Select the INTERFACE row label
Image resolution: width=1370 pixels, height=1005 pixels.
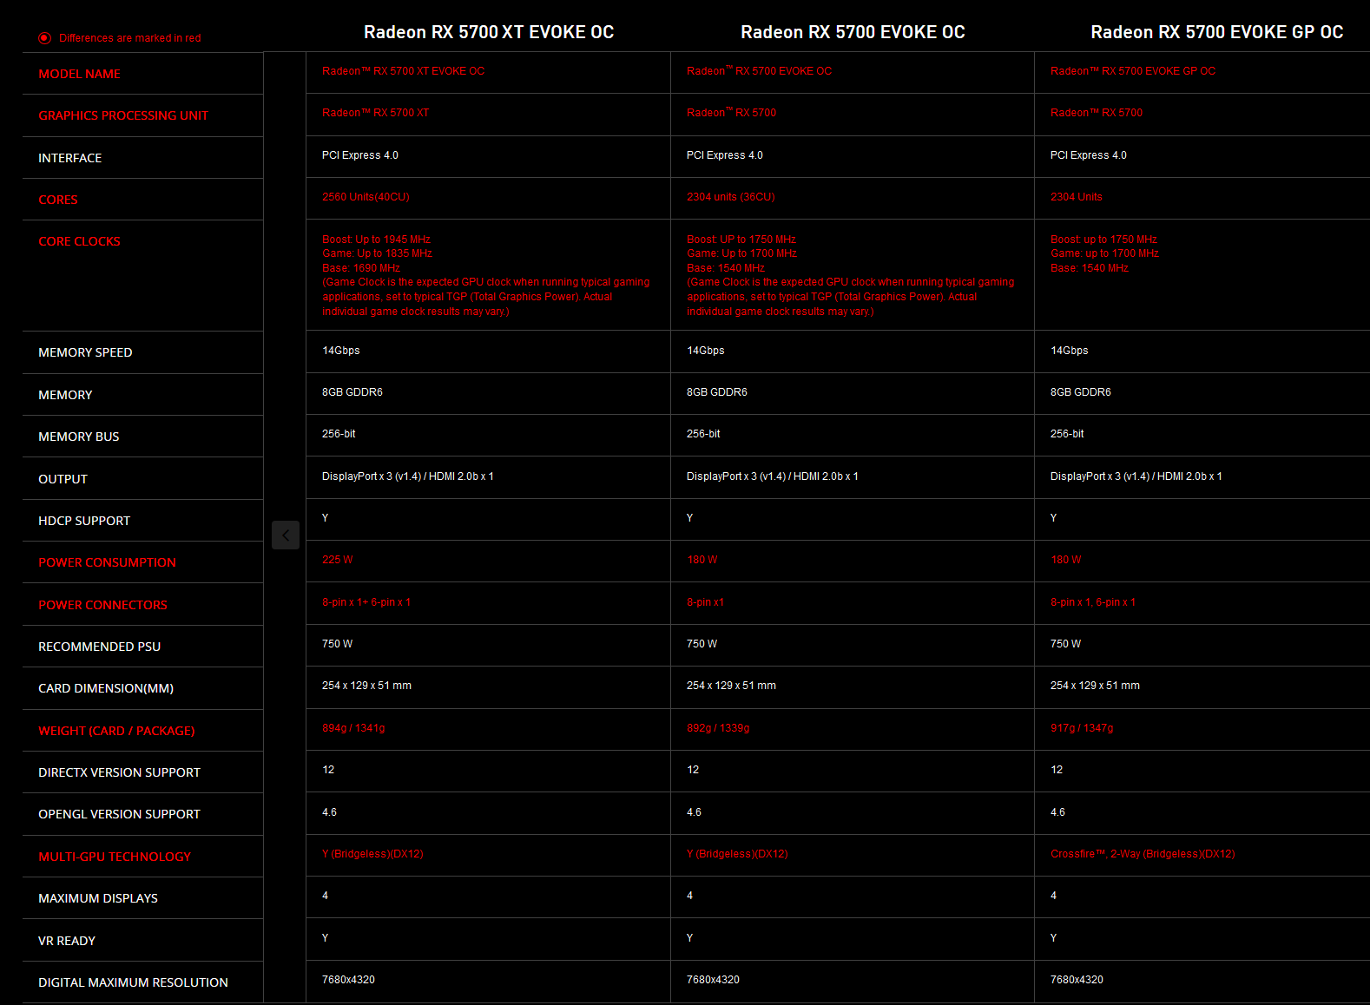tap(70, 158)
